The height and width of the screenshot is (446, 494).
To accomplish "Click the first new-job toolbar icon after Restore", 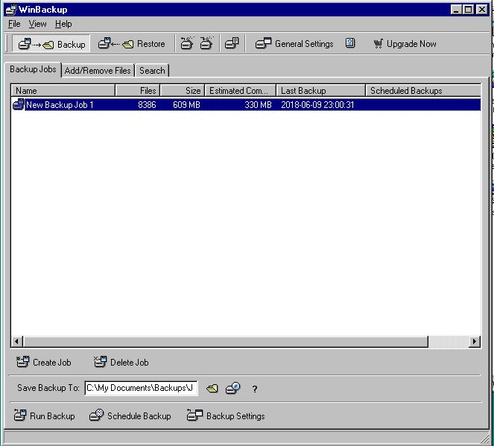I will (187, 43).
